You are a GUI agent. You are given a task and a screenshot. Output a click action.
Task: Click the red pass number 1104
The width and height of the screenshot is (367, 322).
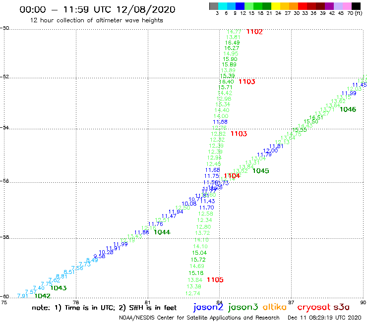[232, 176]
